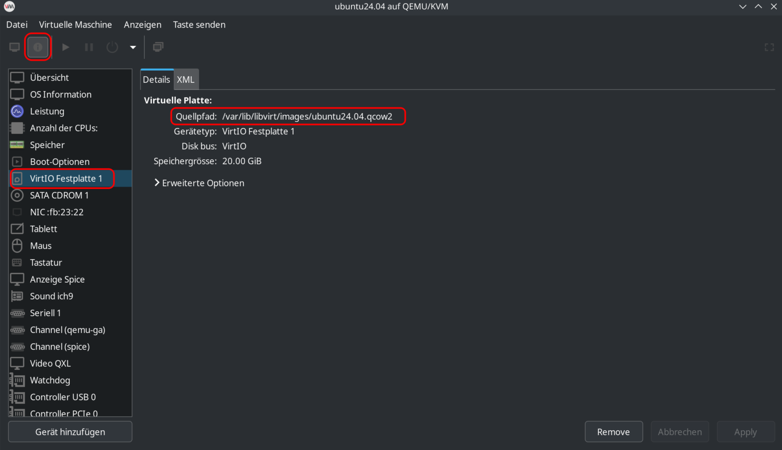This screenshot has width=782, height=450.
Task: Pause the virtual machine
Action: pos(89,47)
